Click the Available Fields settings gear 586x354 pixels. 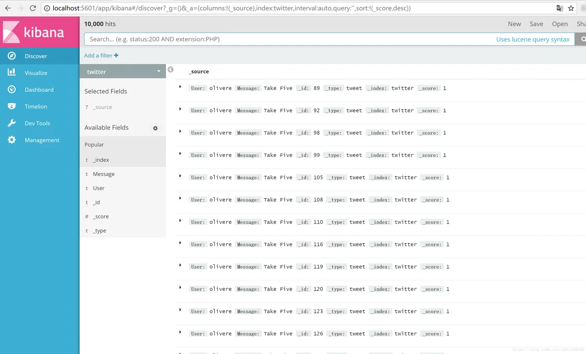tap(155, 128)
